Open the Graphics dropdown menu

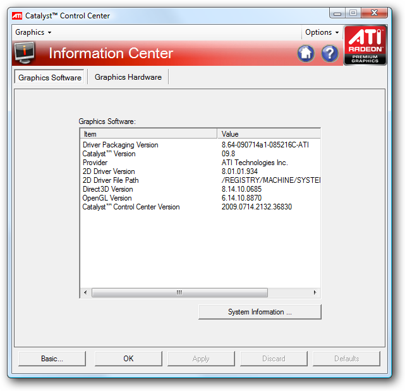33,32
